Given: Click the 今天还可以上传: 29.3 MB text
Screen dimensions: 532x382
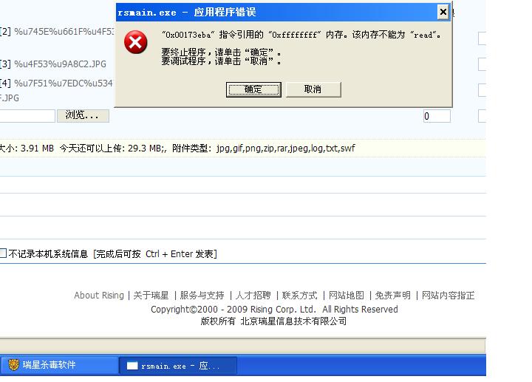Looking at the screenshot, I should coord(112,149).
